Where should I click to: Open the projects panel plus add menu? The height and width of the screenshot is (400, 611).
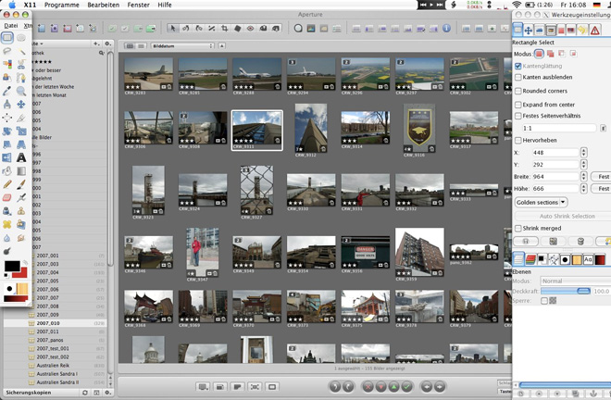[96, 44]
